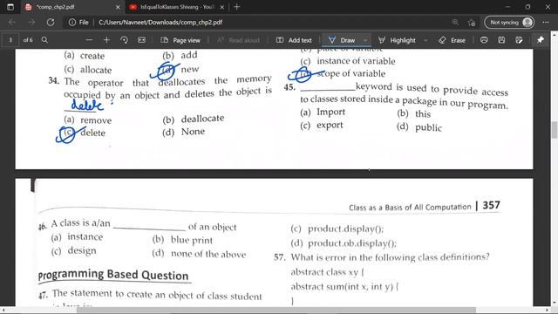
Task: Open the Not syncing profile button
Action: tap(509, 22)
